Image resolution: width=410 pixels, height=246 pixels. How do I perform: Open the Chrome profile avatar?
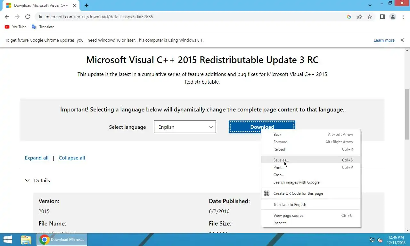point(393,17)
